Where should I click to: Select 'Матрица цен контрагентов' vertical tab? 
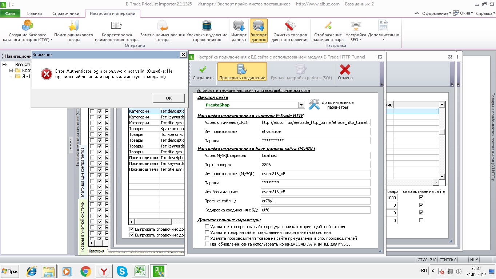point(83,172)
